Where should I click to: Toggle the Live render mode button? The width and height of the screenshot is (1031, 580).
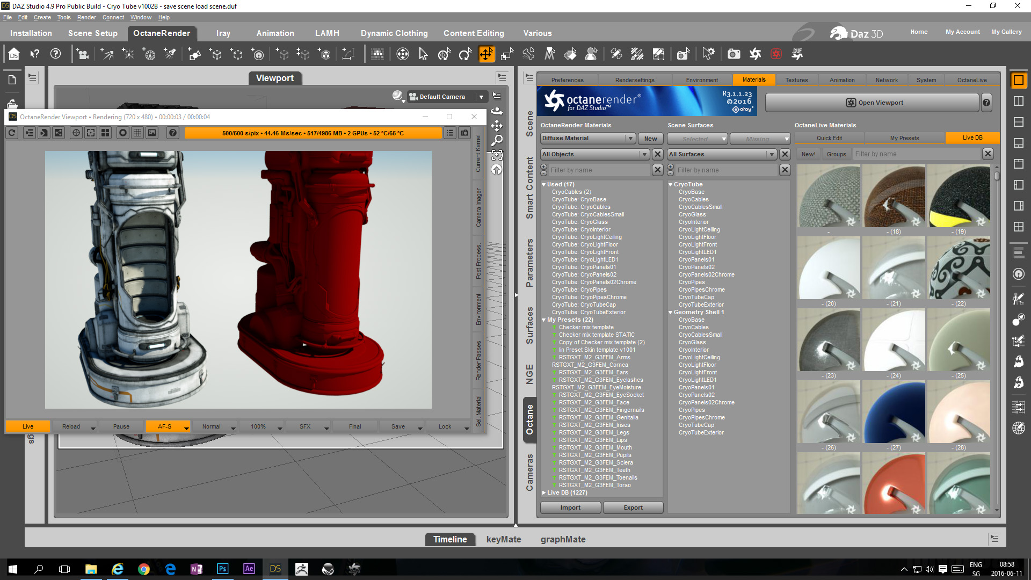pyautogui.click(x=28, y=426)
